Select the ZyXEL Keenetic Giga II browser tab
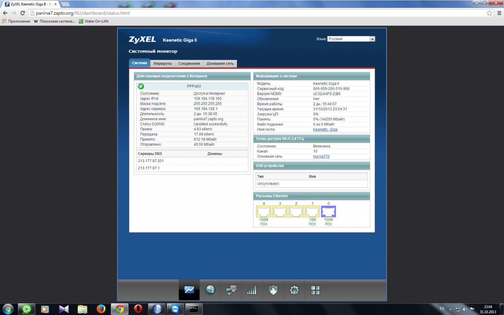This screenshot has height=315, width=504. 30,4
